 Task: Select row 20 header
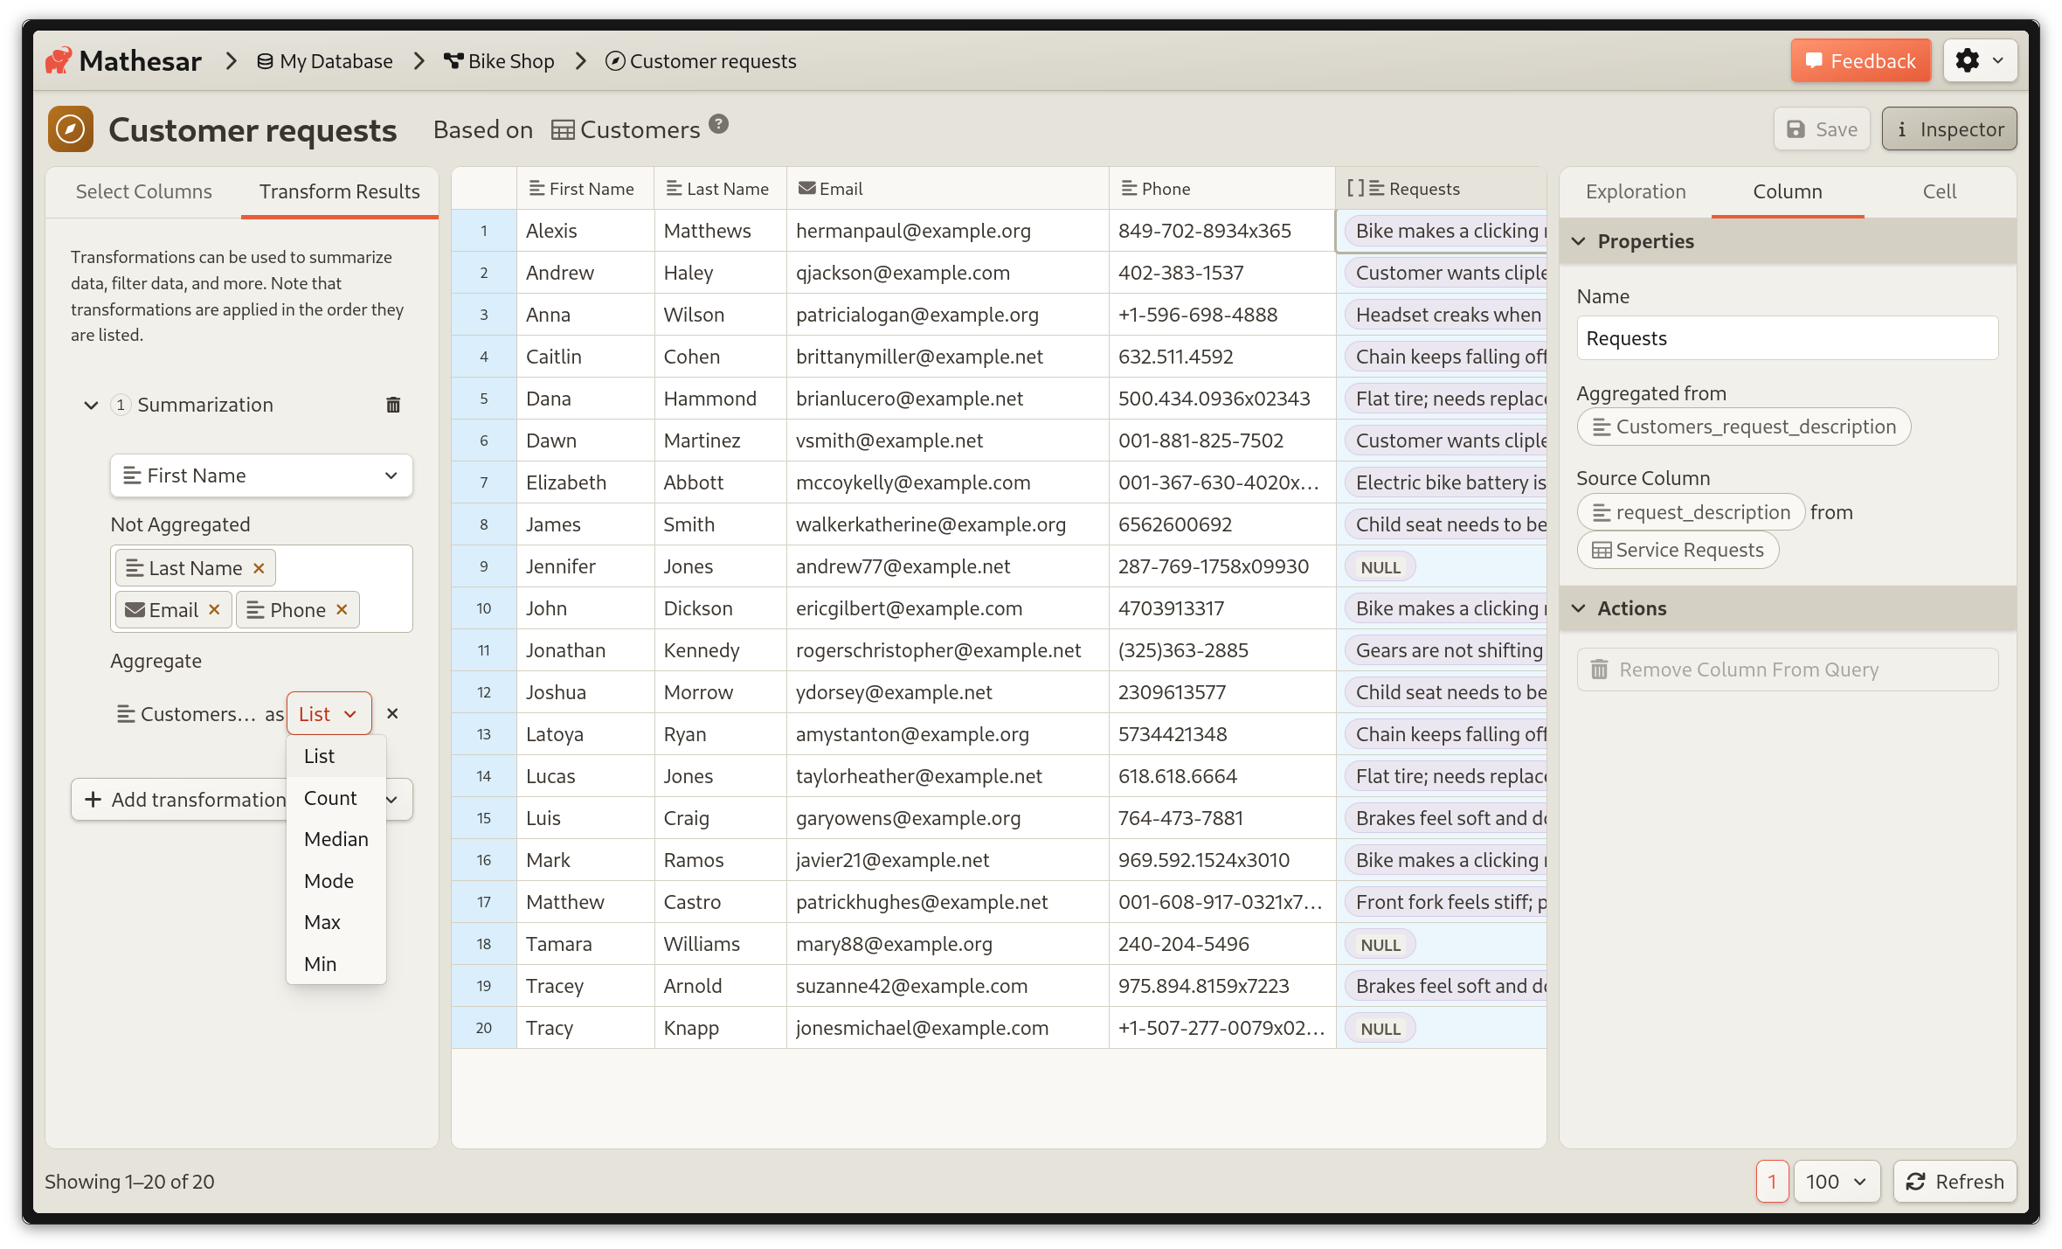(484, 1028)
